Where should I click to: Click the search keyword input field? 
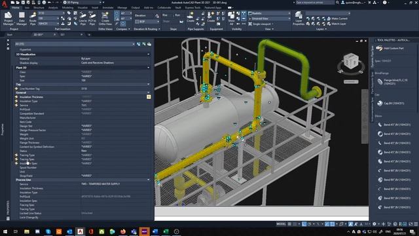point(314,3)
